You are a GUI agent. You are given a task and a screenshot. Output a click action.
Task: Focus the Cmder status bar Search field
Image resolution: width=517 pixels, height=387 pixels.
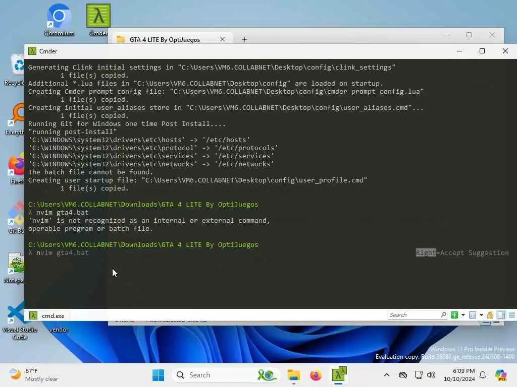pos(418,315)
